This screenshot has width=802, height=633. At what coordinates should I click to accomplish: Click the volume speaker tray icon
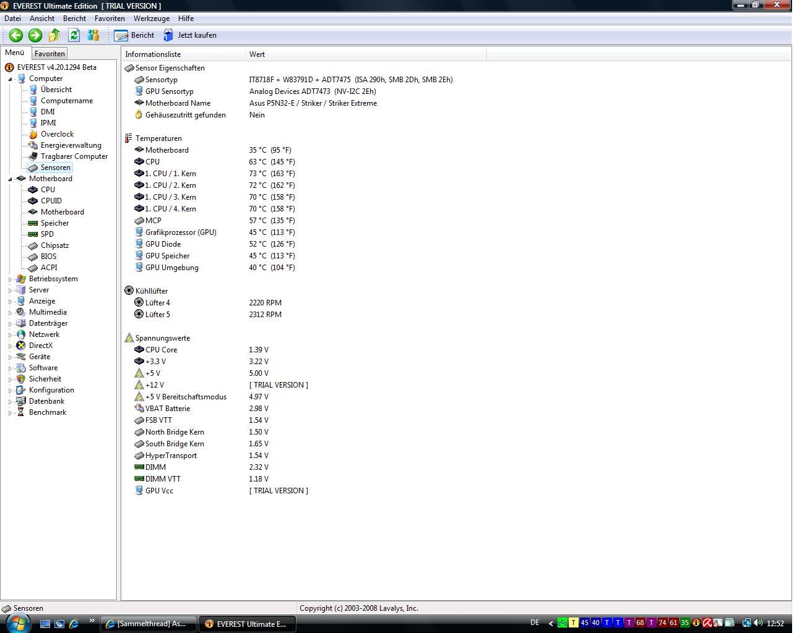pos(757,623)
